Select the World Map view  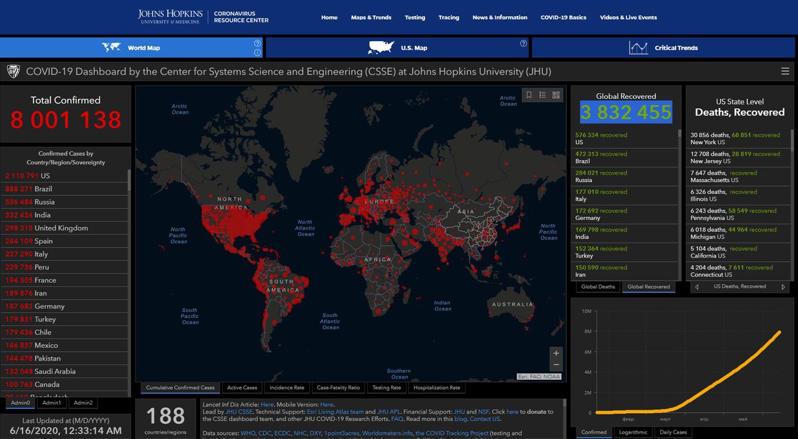click(x=131, y=48)
